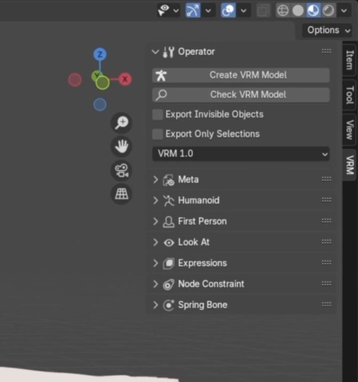The height and width of the screenshot is (382, 358).
Task: Click Check VRM Model button
Action: pos(241,95)
